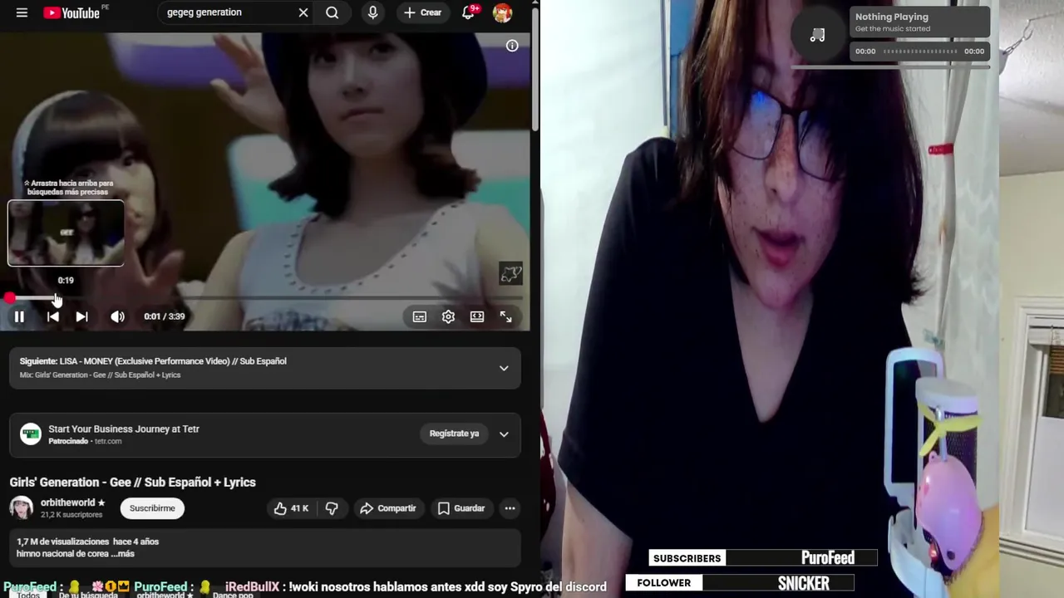
Task: Click the red progress scrubber dot
Action: point(9,297)
